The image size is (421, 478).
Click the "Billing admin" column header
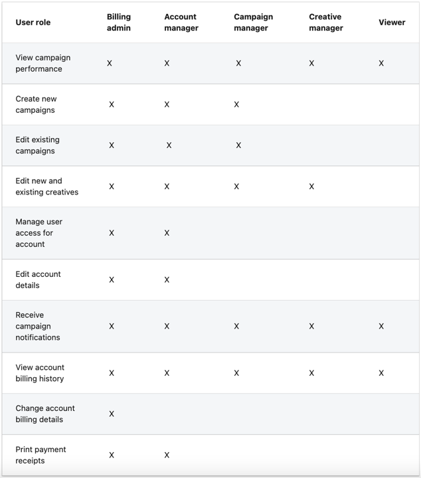tap(119, 23)
